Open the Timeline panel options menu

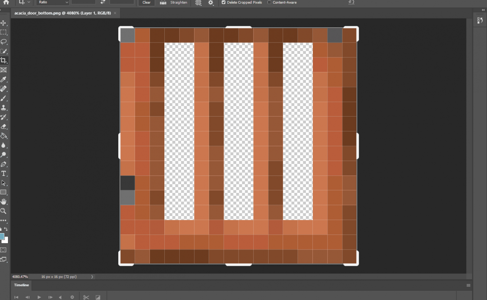point(468,285)
